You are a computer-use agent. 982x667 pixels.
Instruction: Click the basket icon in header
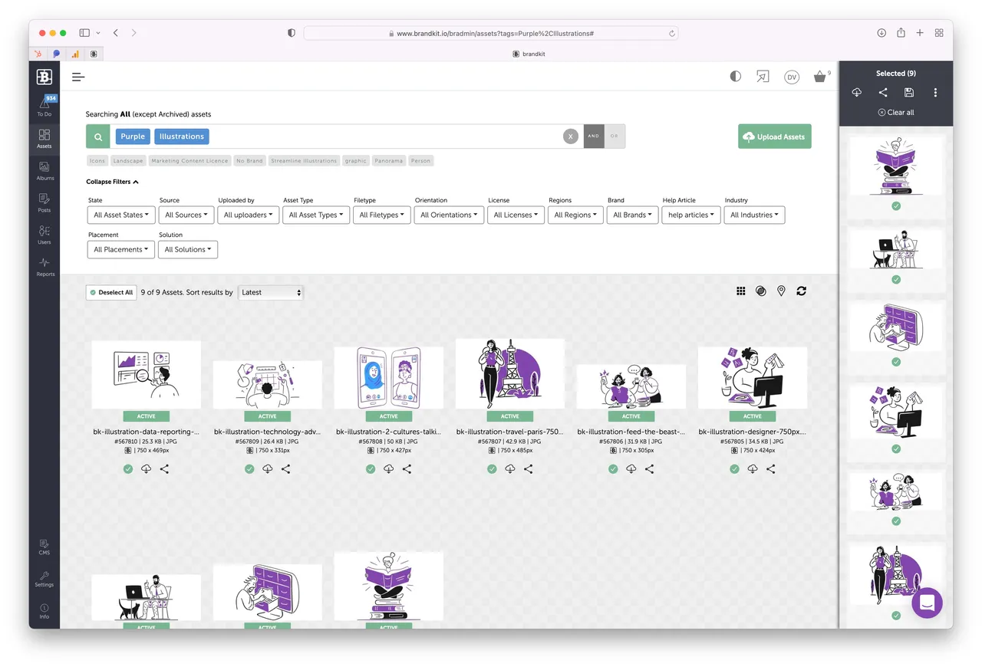pyautogui.click(x=820, y=77)
